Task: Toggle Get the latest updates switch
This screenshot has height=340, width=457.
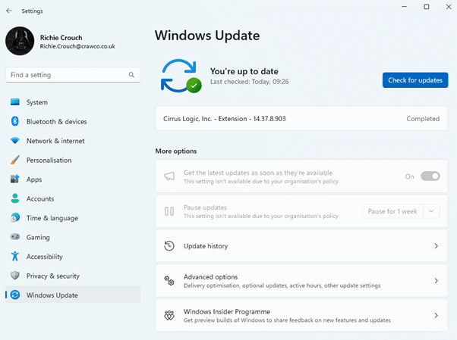Action: coord(430,176)
